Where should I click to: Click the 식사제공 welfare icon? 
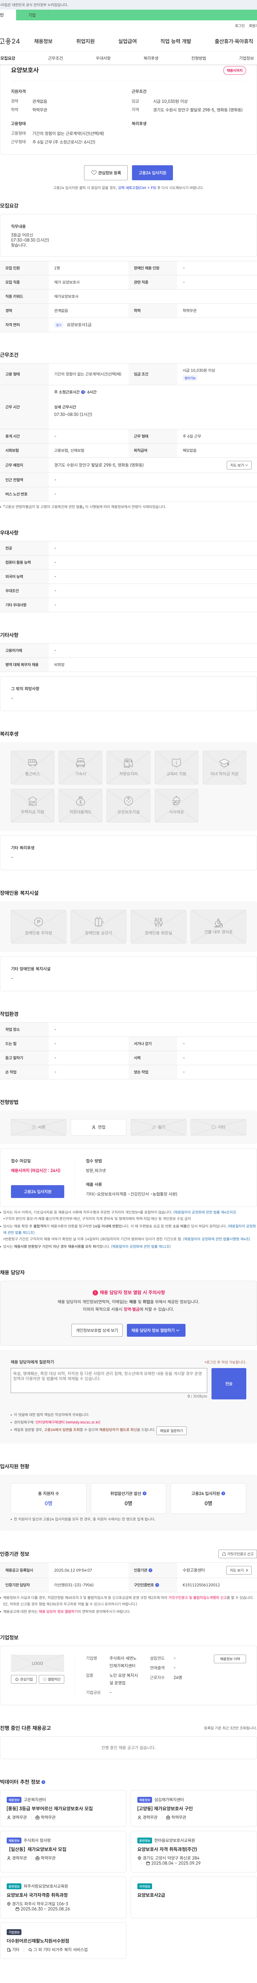[x=176, y=805]
